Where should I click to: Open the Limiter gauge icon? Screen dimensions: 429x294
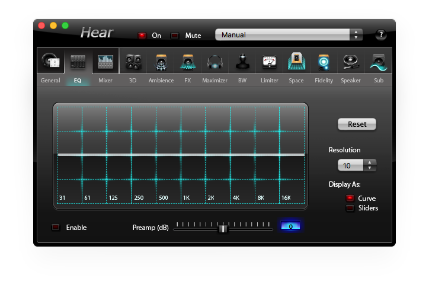pyautogui.click(x=270, y=62)
